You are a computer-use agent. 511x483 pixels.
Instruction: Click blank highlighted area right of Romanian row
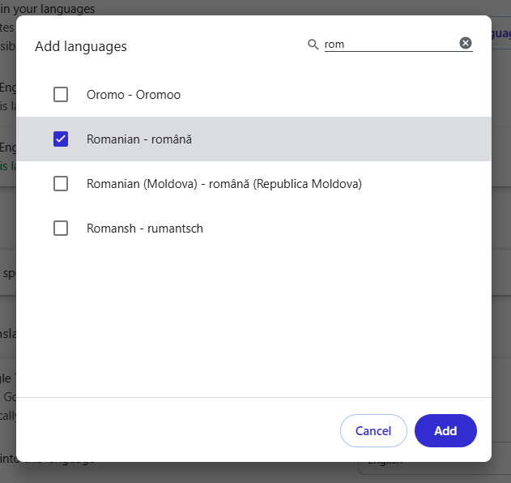click(364, 139)
